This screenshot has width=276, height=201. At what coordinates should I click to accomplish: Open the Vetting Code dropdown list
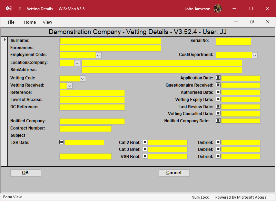coord(83,78)
